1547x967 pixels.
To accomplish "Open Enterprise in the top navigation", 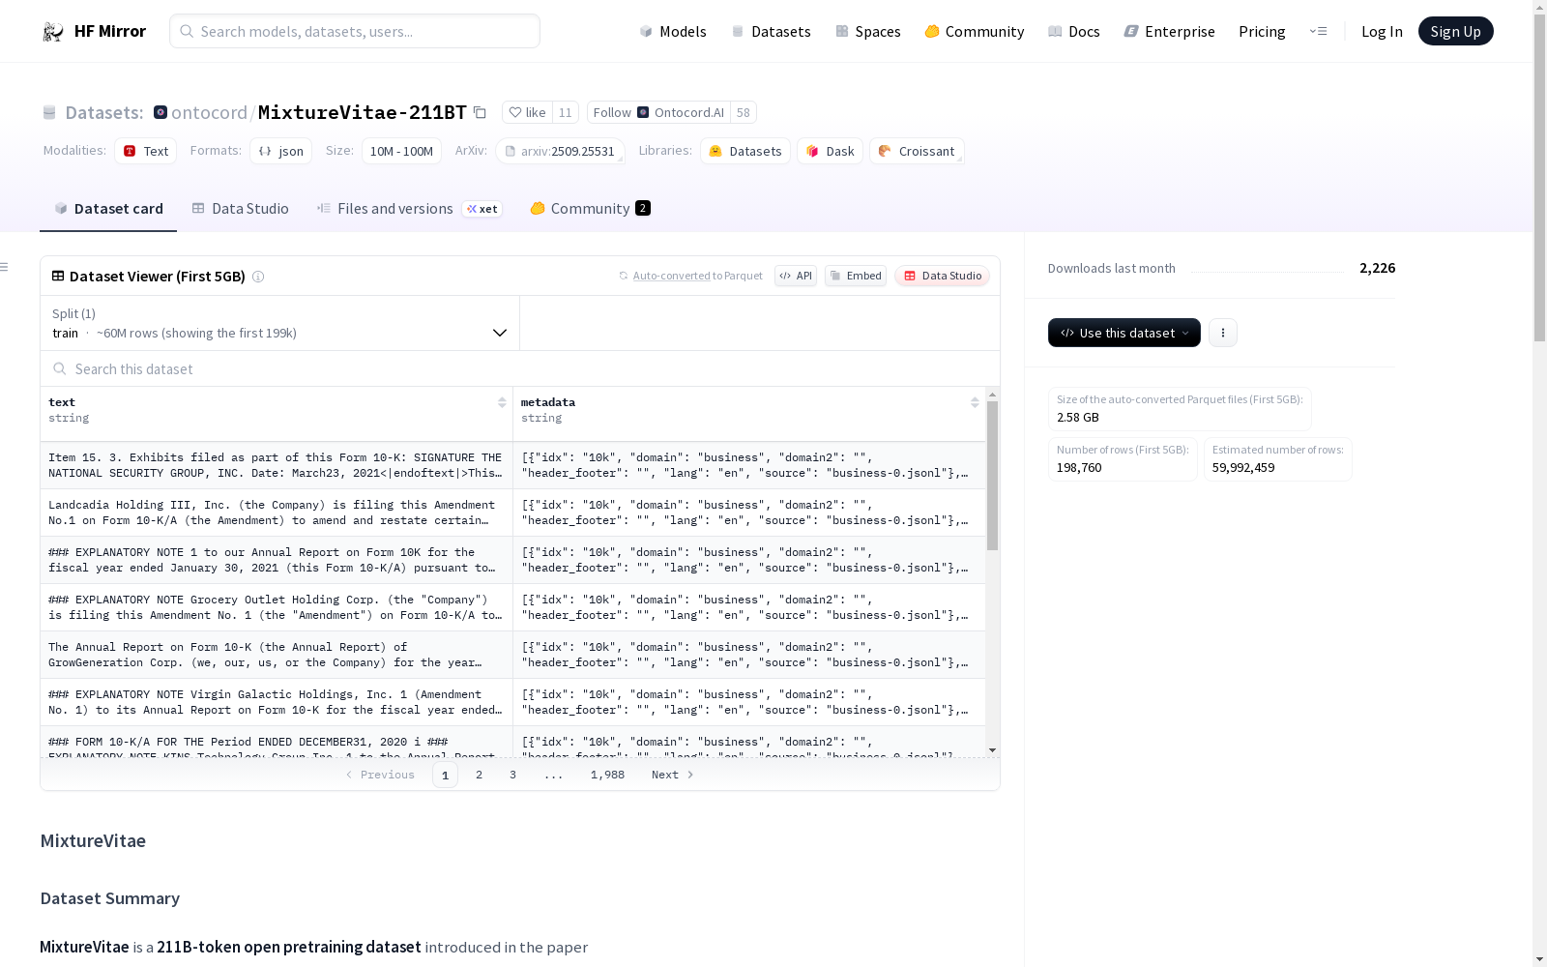I will coord(1169,32).
